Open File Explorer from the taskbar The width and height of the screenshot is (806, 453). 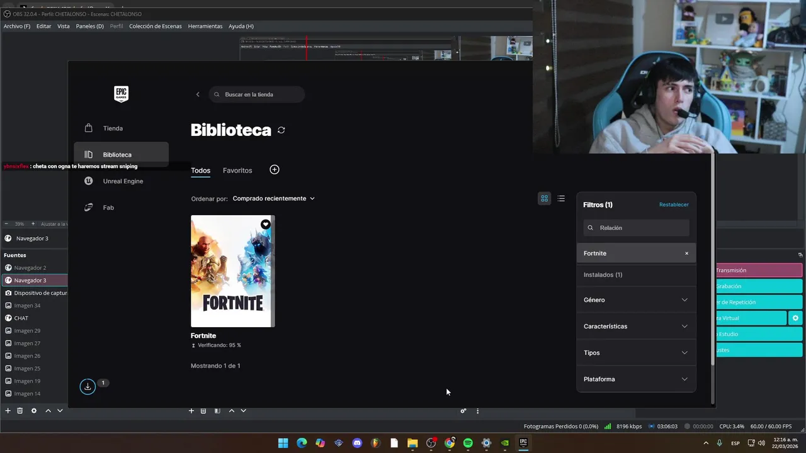click(x=412, y=443)
